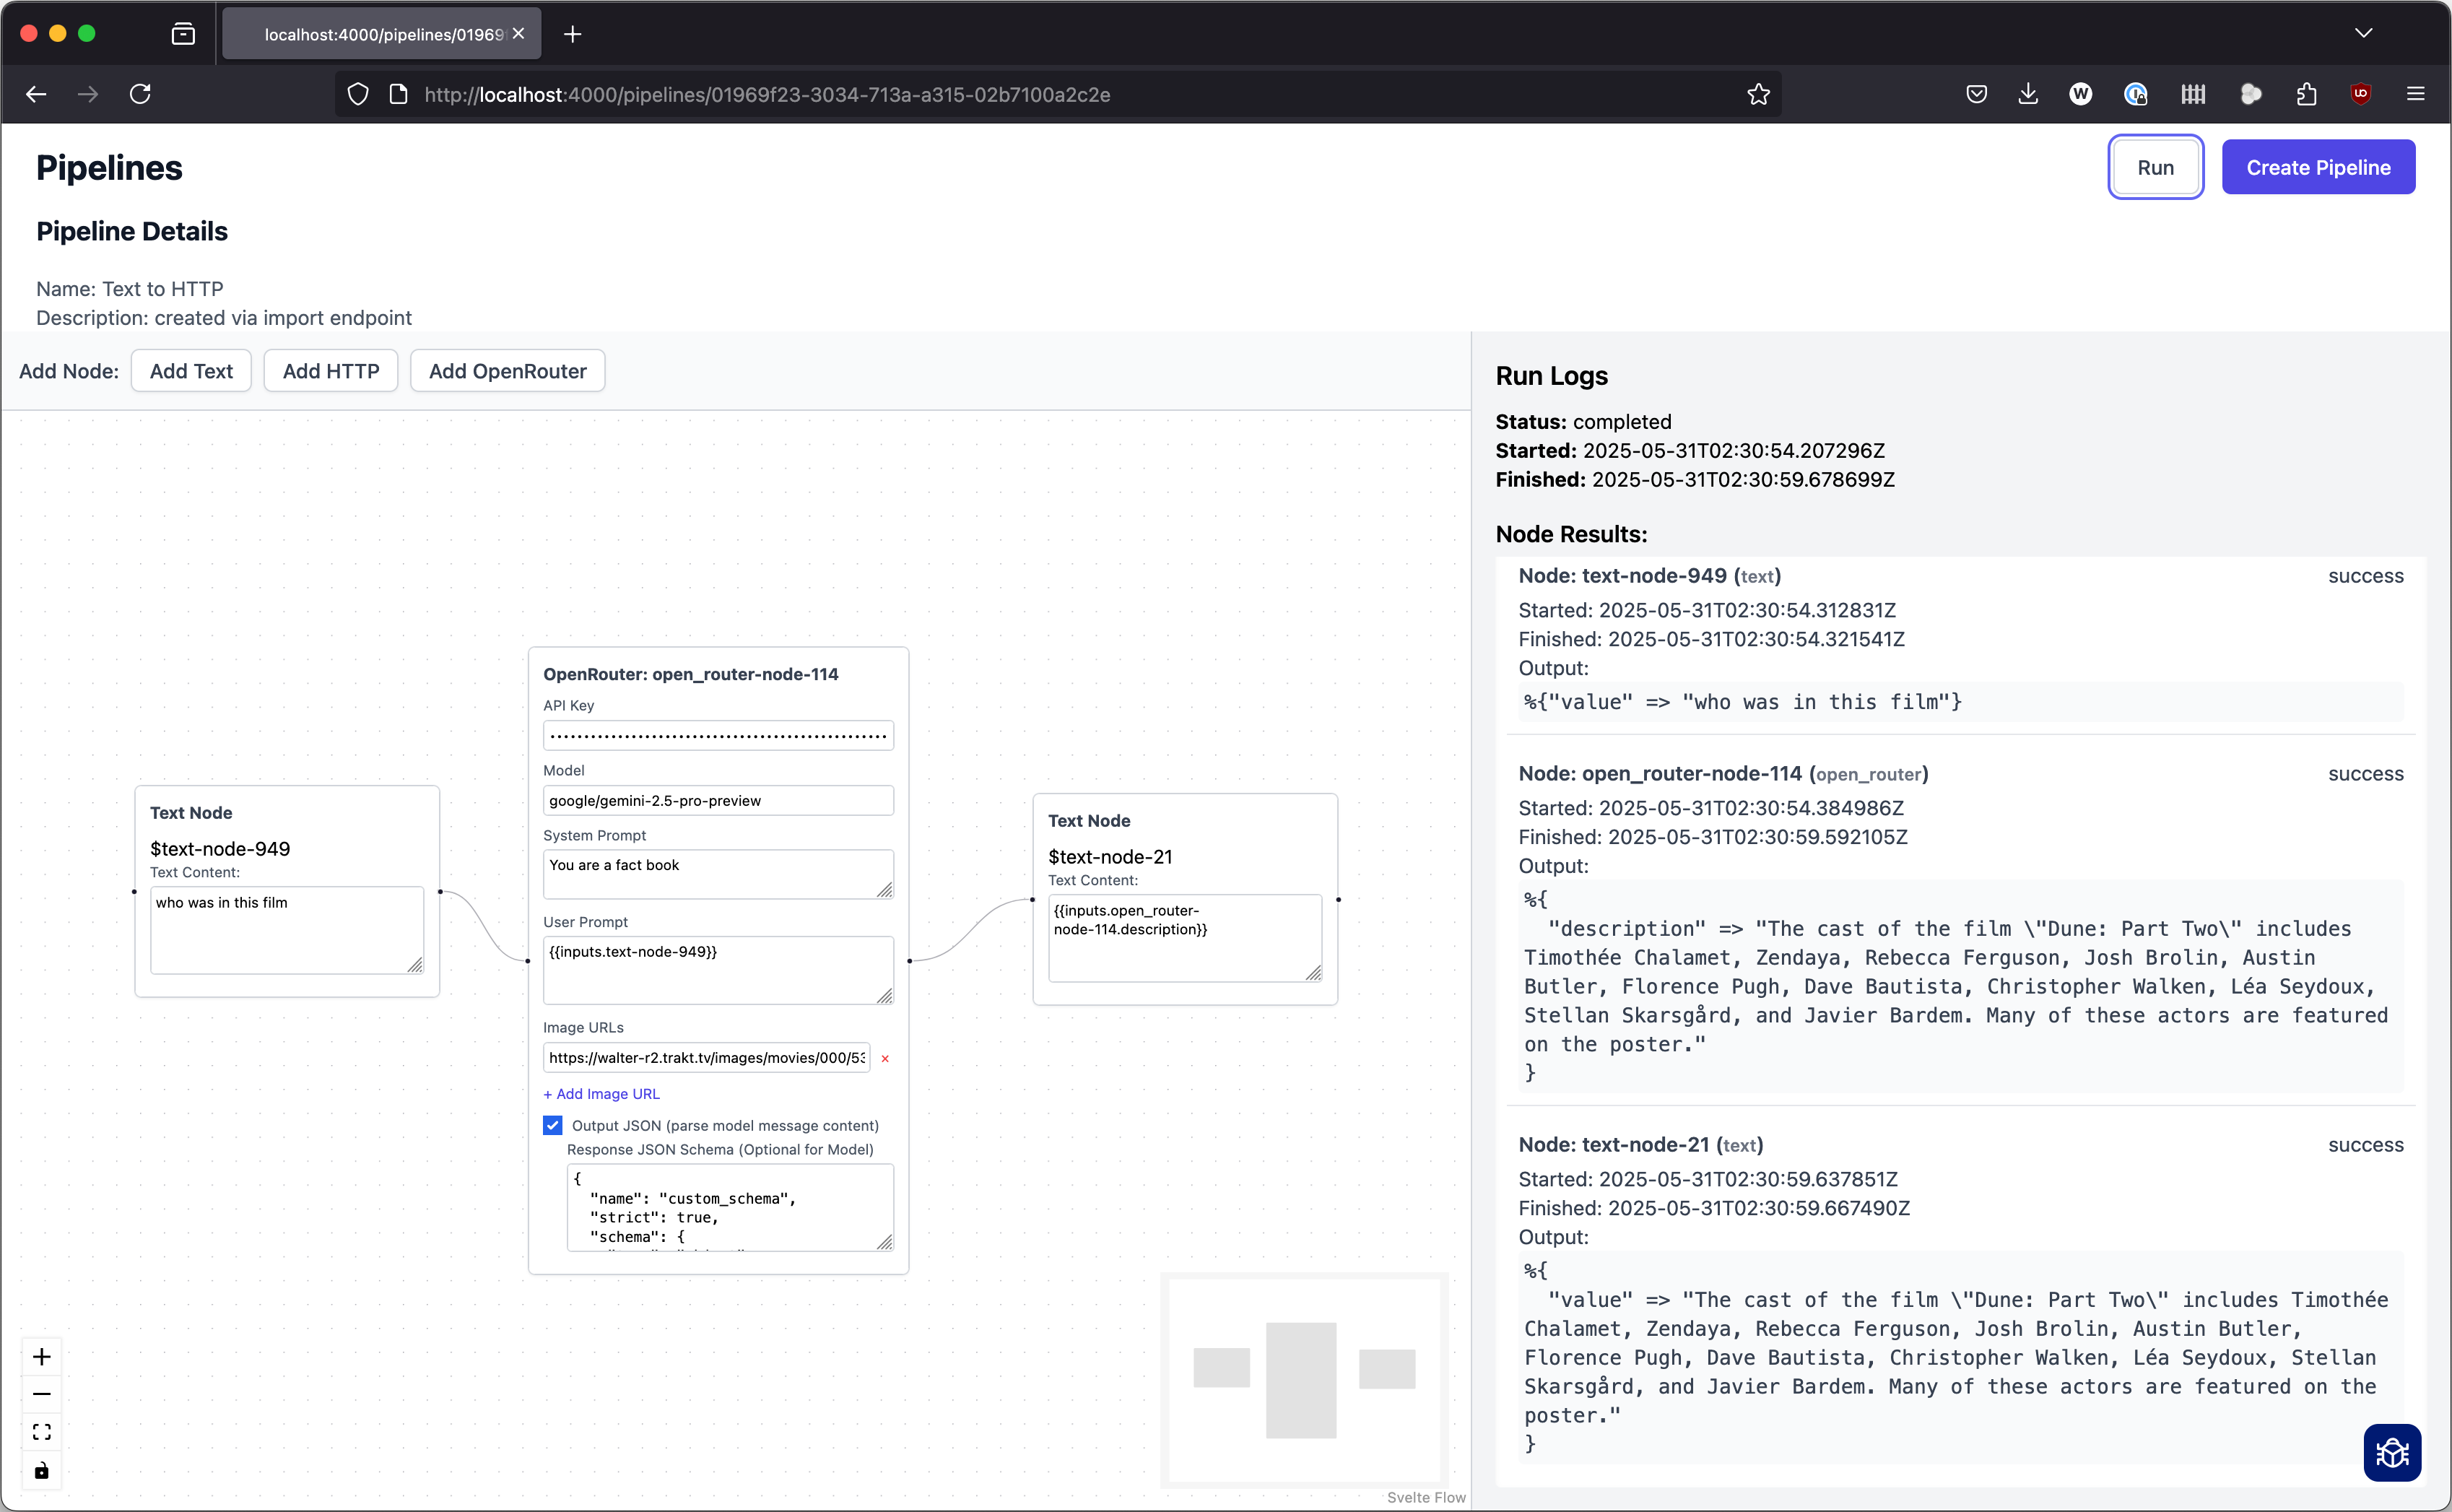Open the debug bug icon button
Screen dimensions: 2452x1512
pos(2392,1452)
